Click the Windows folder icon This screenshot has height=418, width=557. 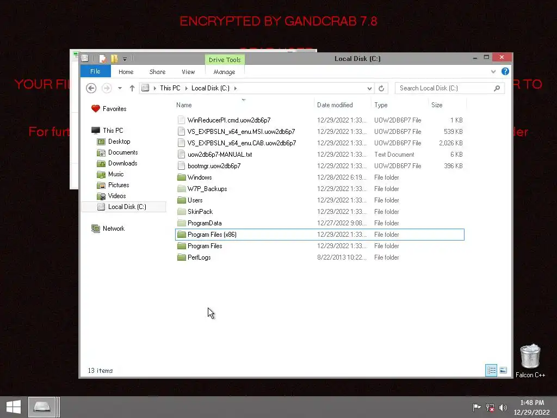[x=182, y=177]
